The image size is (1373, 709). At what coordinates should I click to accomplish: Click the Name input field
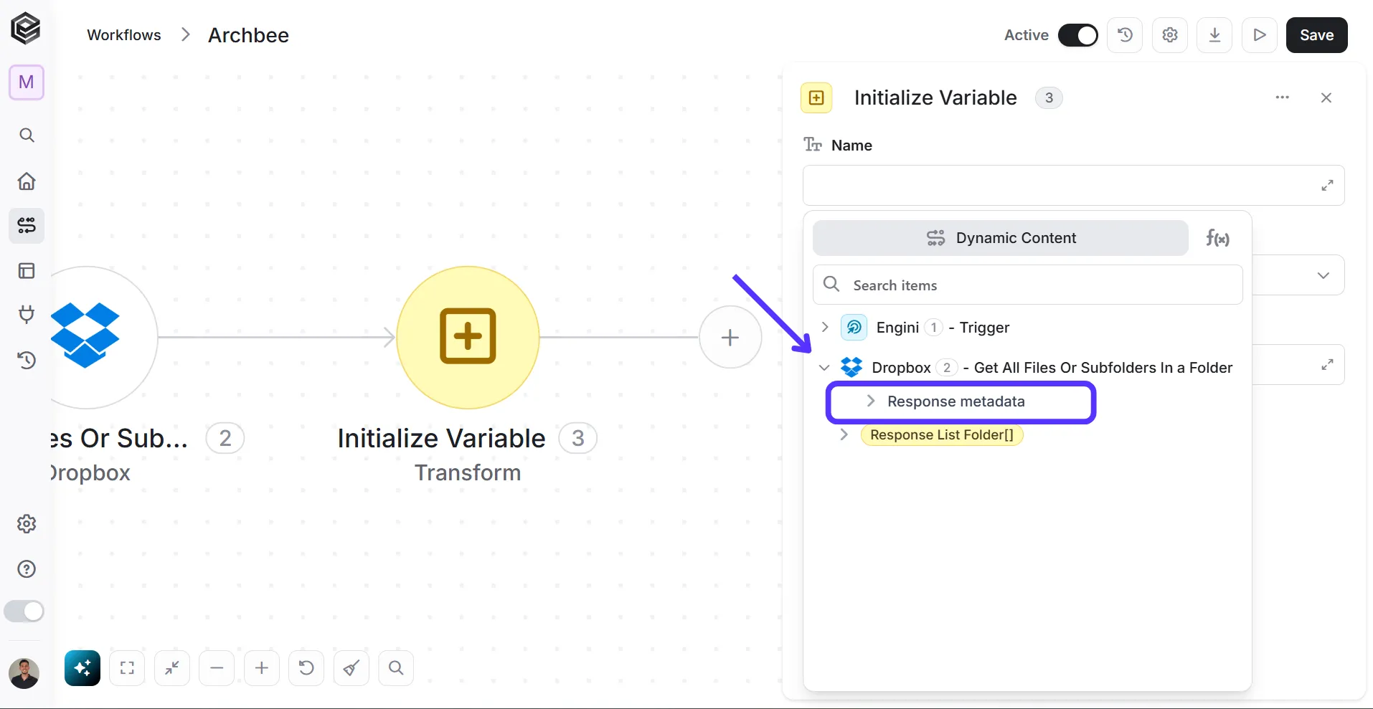tap(1073, 186)
